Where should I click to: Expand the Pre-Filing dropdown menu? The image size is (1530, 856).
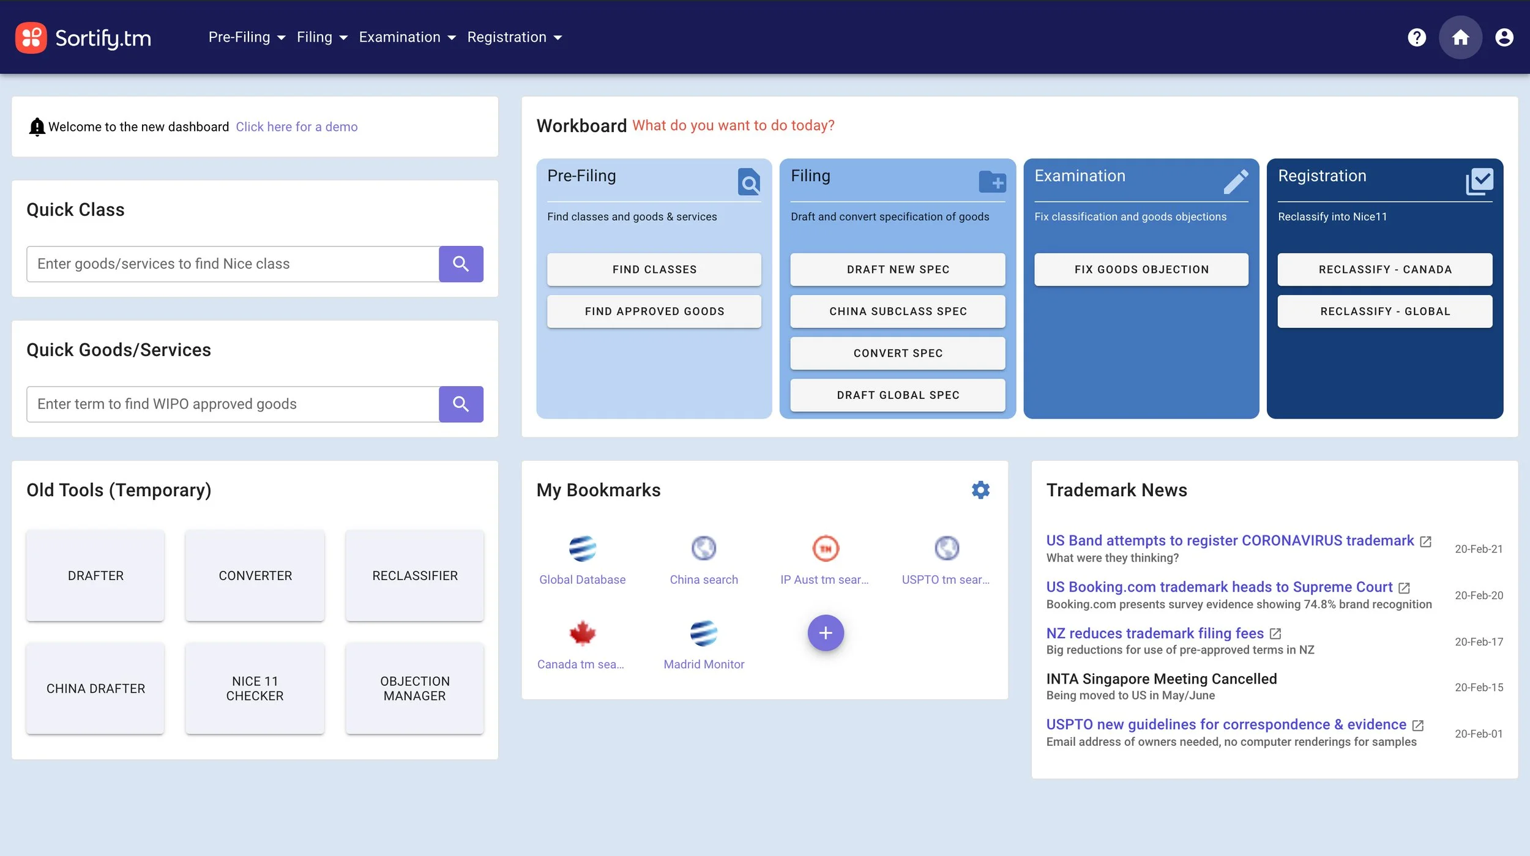247,37
